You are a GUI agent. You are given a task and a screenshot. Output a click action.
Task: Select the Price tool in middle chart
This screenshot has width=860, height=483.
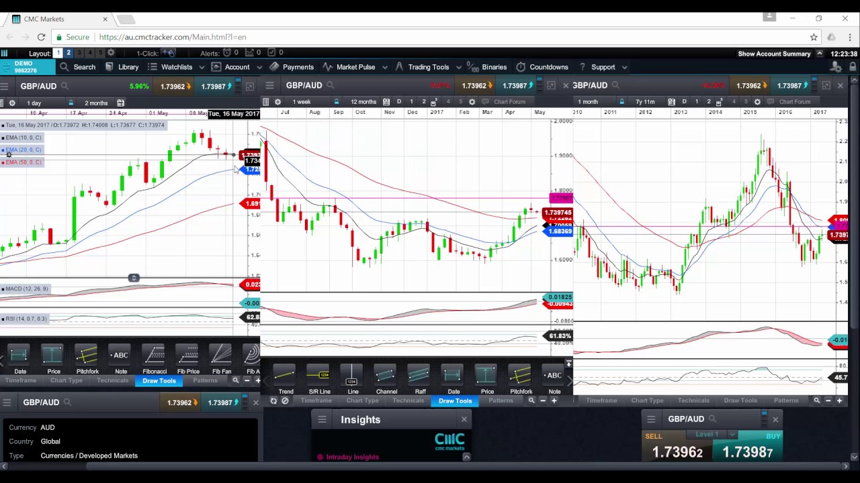pos(487,380)
